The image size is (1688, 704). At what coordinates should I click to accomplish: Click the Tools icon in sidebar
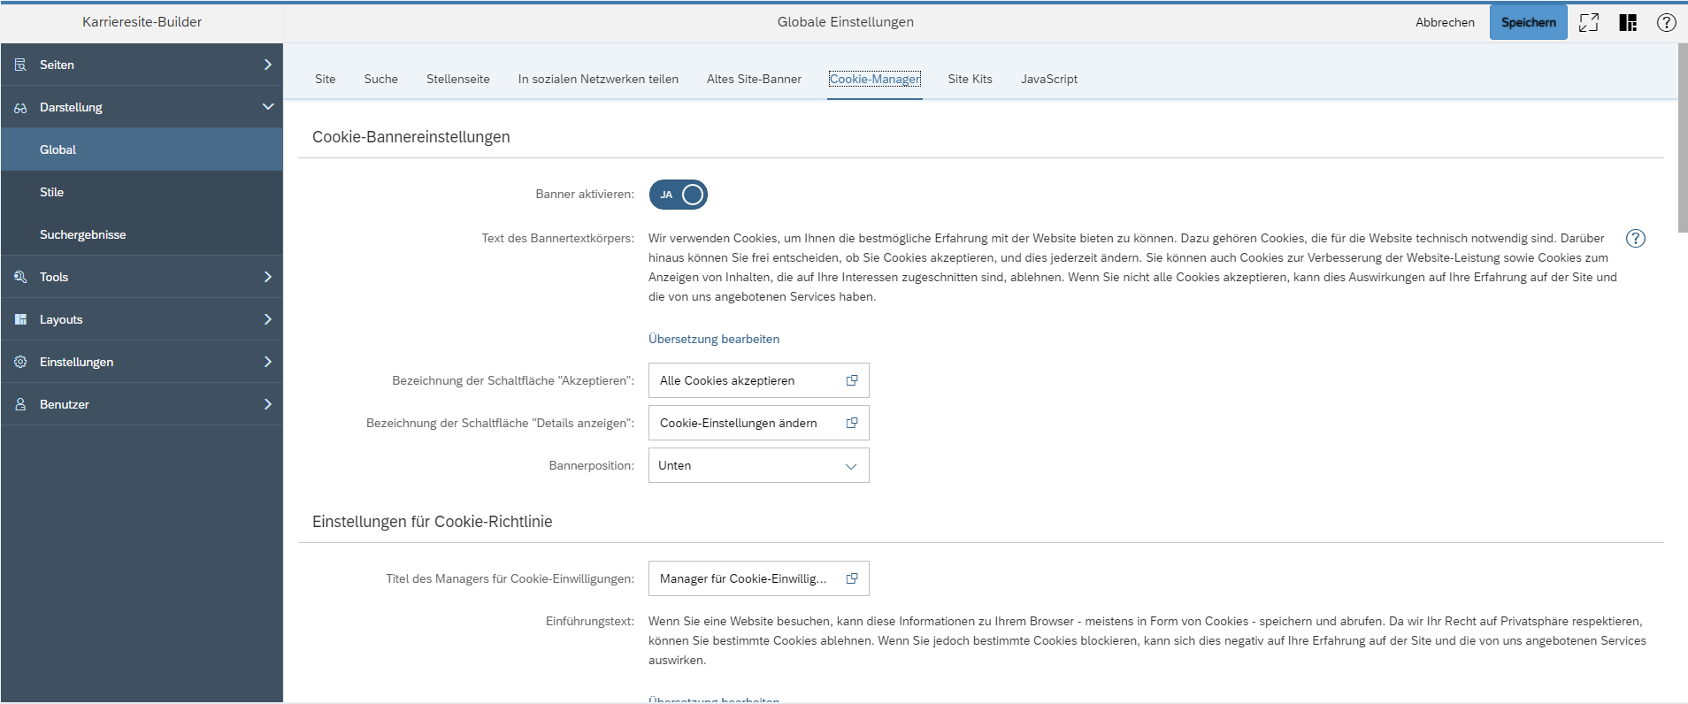point(20,277)
